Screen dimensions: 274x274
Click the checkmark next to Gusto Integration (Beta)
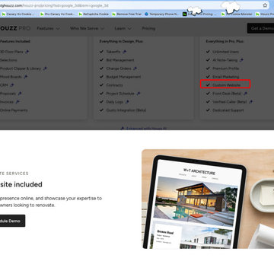click(101, 110)
